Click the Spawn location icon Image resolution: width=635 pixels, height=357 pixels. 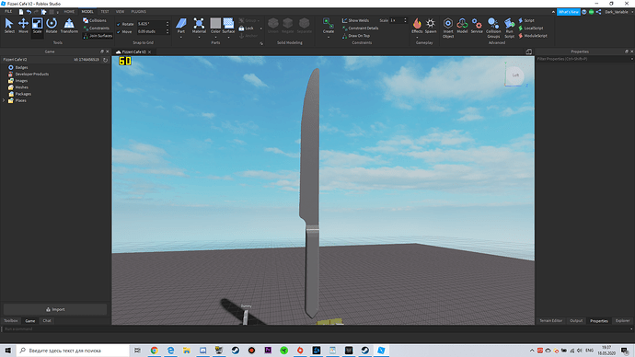[431, 26]
